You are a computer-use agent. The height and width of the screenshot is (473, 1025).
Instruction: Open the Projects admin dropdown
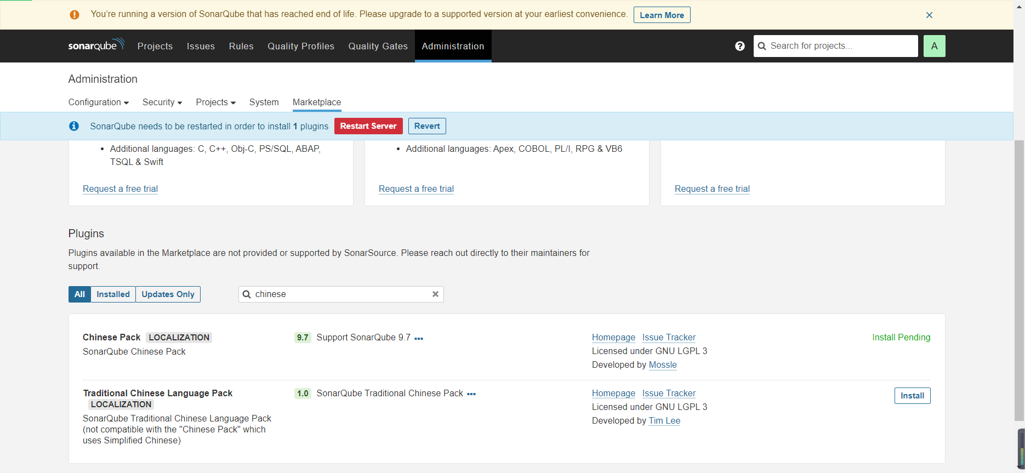click(x=215, y=102)
